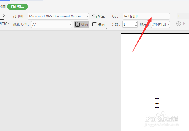The height and width of the screenshot is (131, 189).
Task: Open the A4 paper type dropdown
Action: coord(52,24)
